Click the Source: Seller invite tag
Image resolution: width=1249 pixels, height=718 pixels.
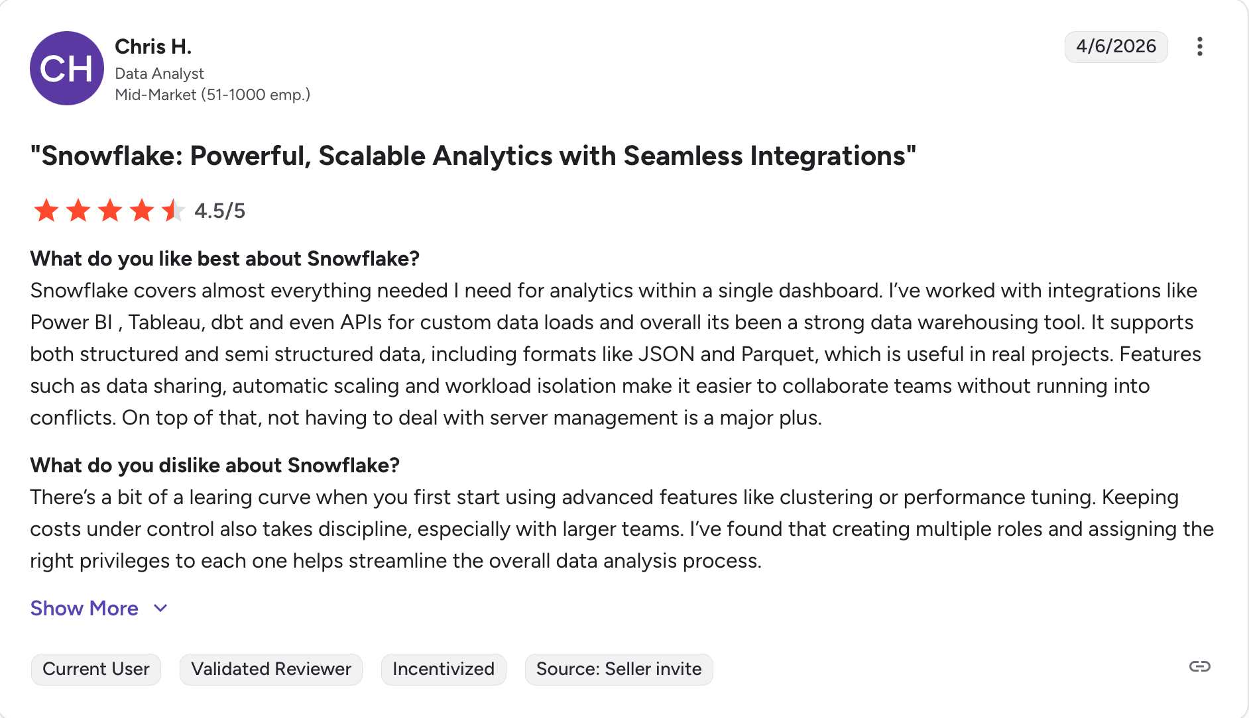click(619, 669)
